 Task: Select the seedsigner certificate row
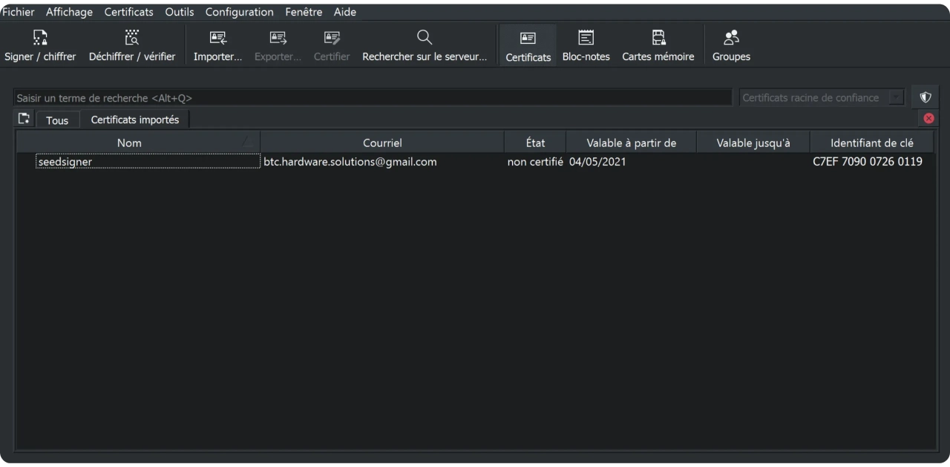click(x=65, y=162)
